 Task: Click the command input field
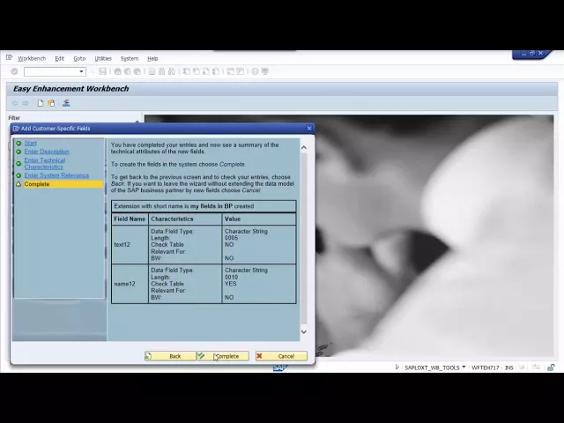(x=51, y=71)
